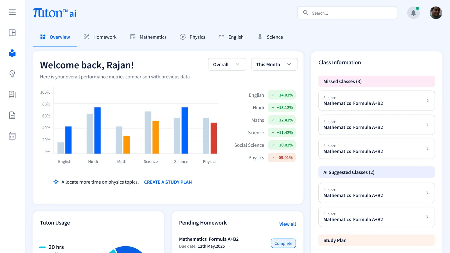Expand the third missed class Mathematics card

click(x=377, y=149)
